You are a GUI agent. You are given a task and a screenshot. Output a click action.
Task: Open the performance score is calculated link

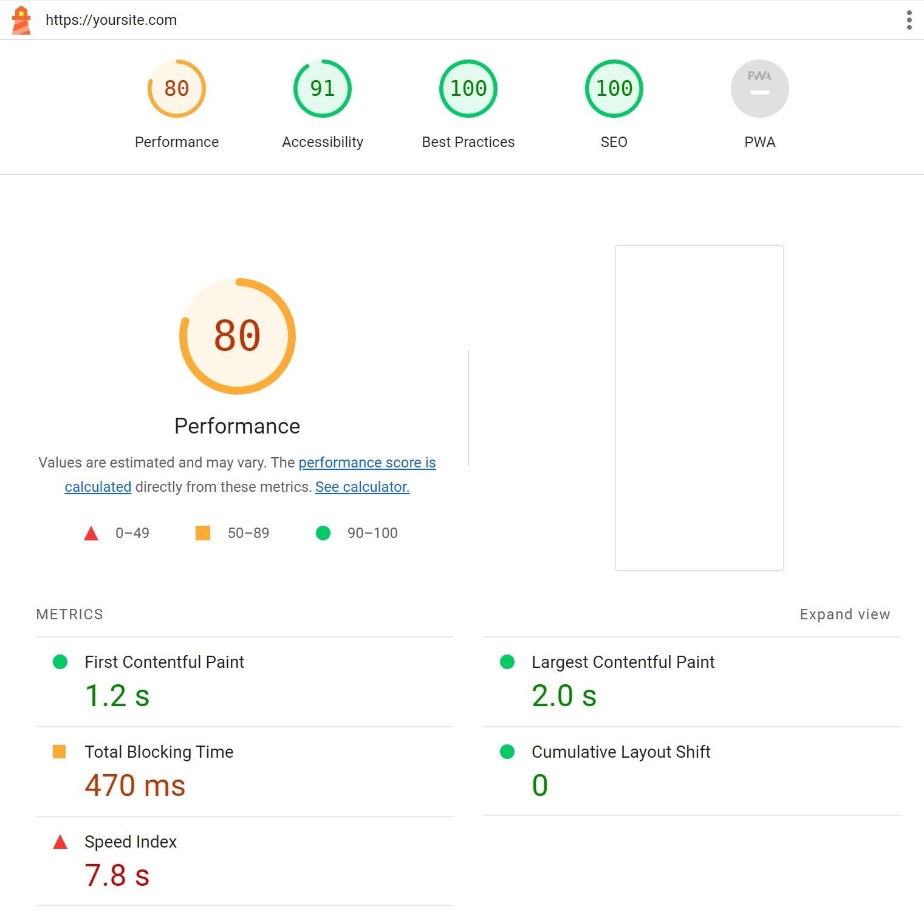click(x=367, y=463)
